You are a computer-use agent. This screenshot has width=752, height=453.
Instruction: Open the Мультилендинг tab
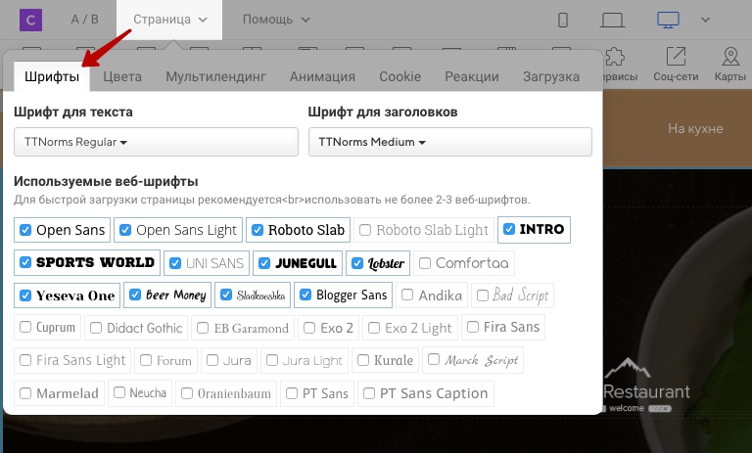point(215,76)
